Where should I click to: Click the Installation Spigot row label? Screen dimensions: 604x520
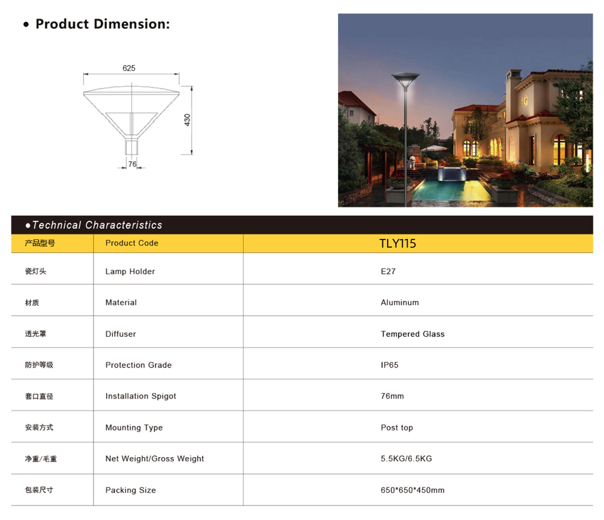141,396
